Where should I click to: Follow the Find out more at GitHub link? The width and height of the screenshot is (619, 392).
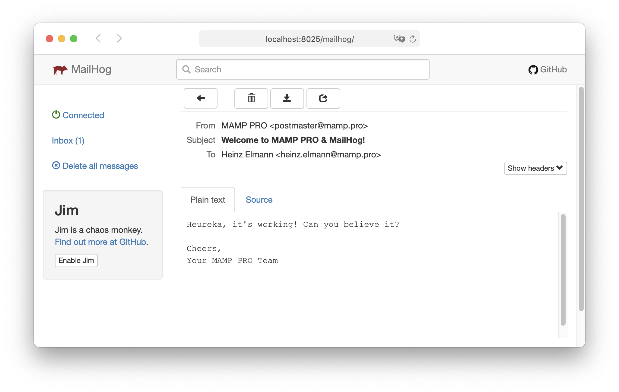[x=100, y=242]
